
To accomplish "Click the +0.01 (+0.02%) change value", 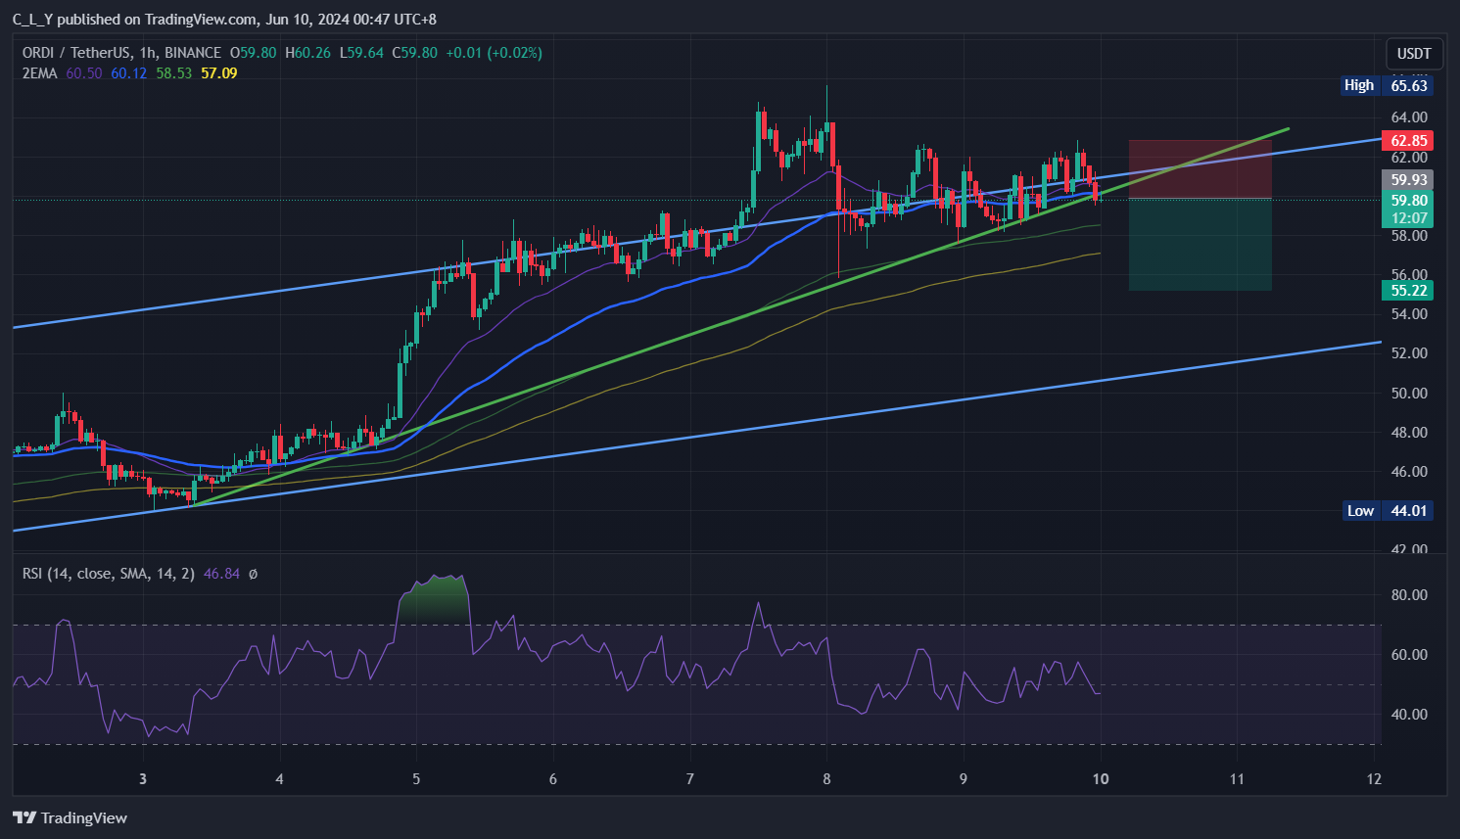I will click(494, 53).
